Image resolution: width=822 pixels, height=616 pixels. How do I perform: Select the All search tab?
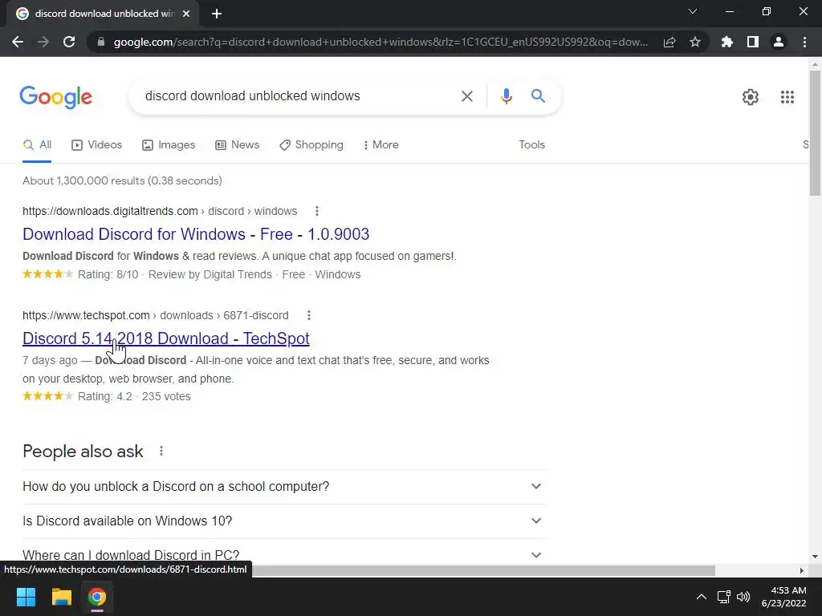point(37,145)
